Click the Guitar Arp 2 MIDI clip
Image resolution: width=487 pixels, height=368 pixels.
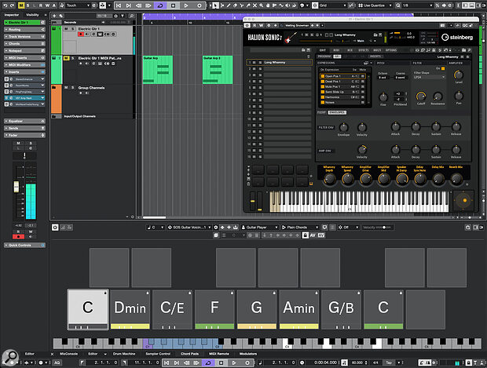point(218,70)
